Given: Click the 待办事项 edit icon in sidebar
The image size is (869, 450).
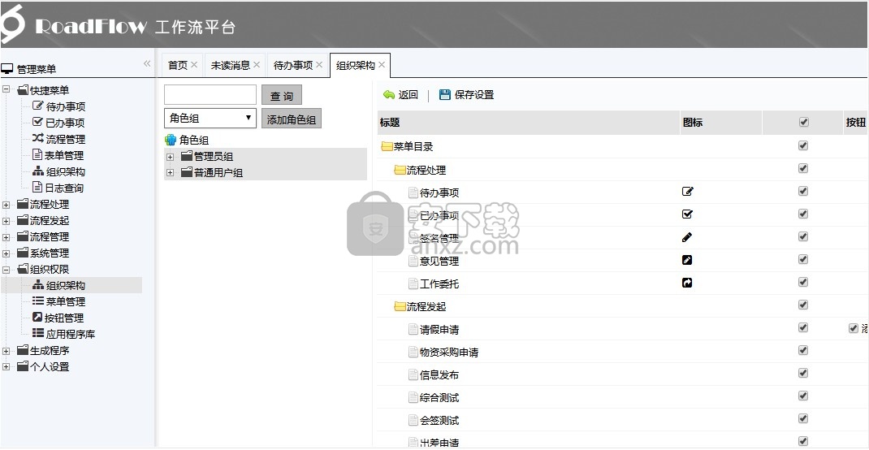Looking at the screenshot, I should [x=37, y=106].
